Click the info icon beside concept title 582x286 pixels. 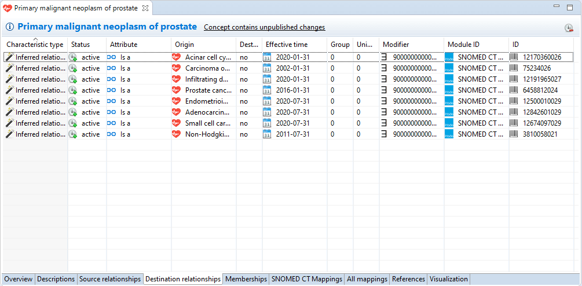coord(10,27)
